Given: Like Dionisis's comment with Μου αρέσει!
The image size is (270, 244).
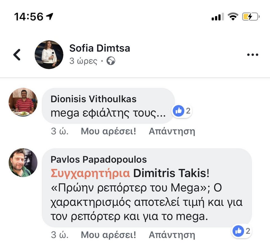Looking at the screenshot, I should 109,131.
